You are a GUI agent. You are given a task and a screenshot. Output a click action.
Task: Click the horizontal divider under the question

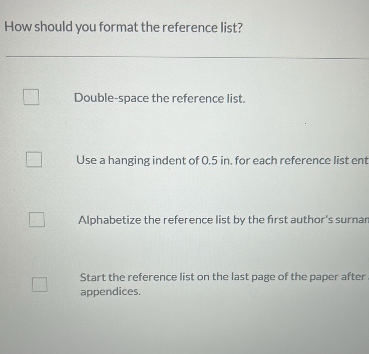pos(184,57)
